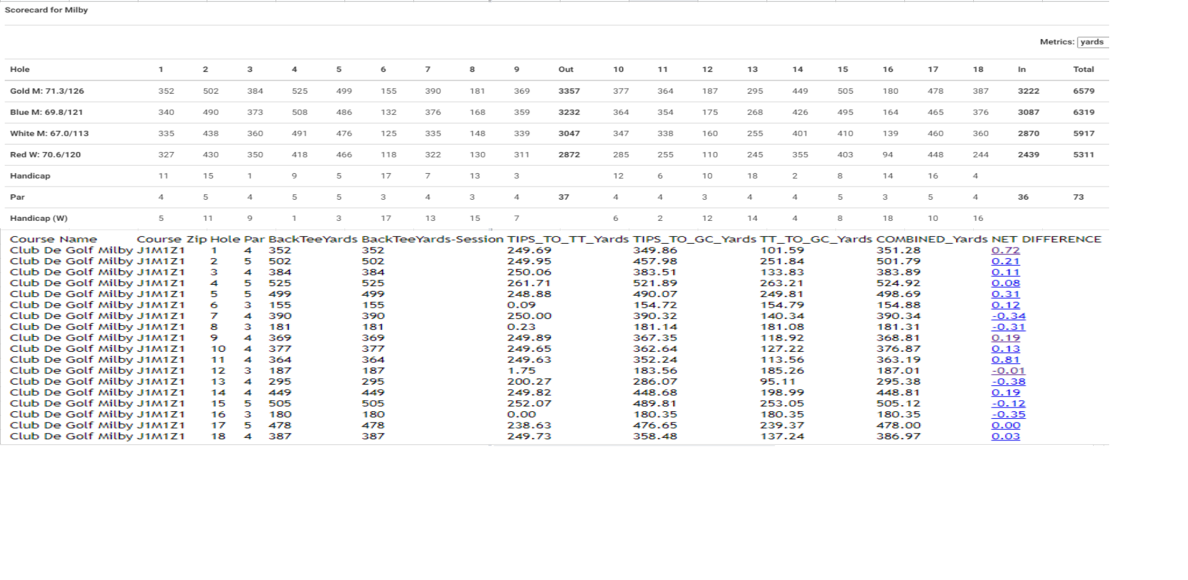This screenshot has width=1188, height=580.
Task: Click the 'Par' row label in scorecard
Action: click(17, 197)
